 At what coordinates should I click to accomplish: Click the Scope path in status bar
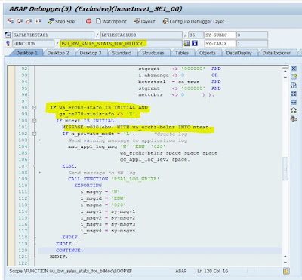coord(71,271)
